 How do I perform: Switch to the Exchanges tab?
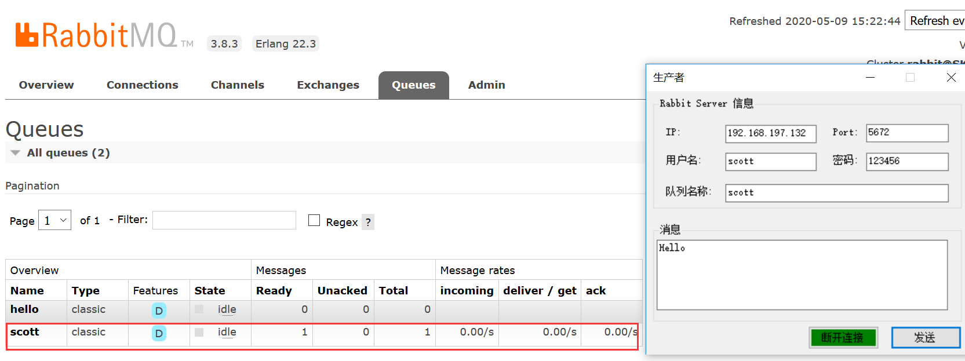tap(328, 85)
